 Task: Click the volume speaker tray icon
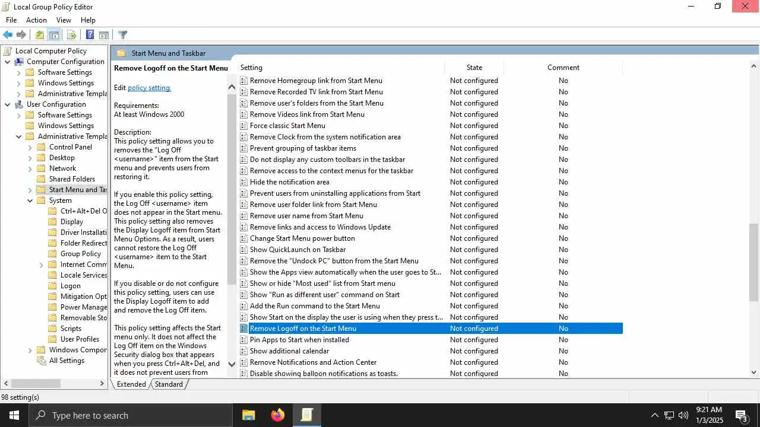click(683, 415)
